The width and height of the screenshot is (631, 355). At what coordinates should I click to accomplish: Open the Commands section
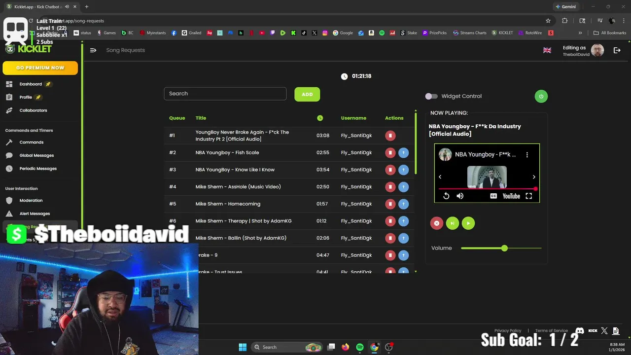pos(32,142)
